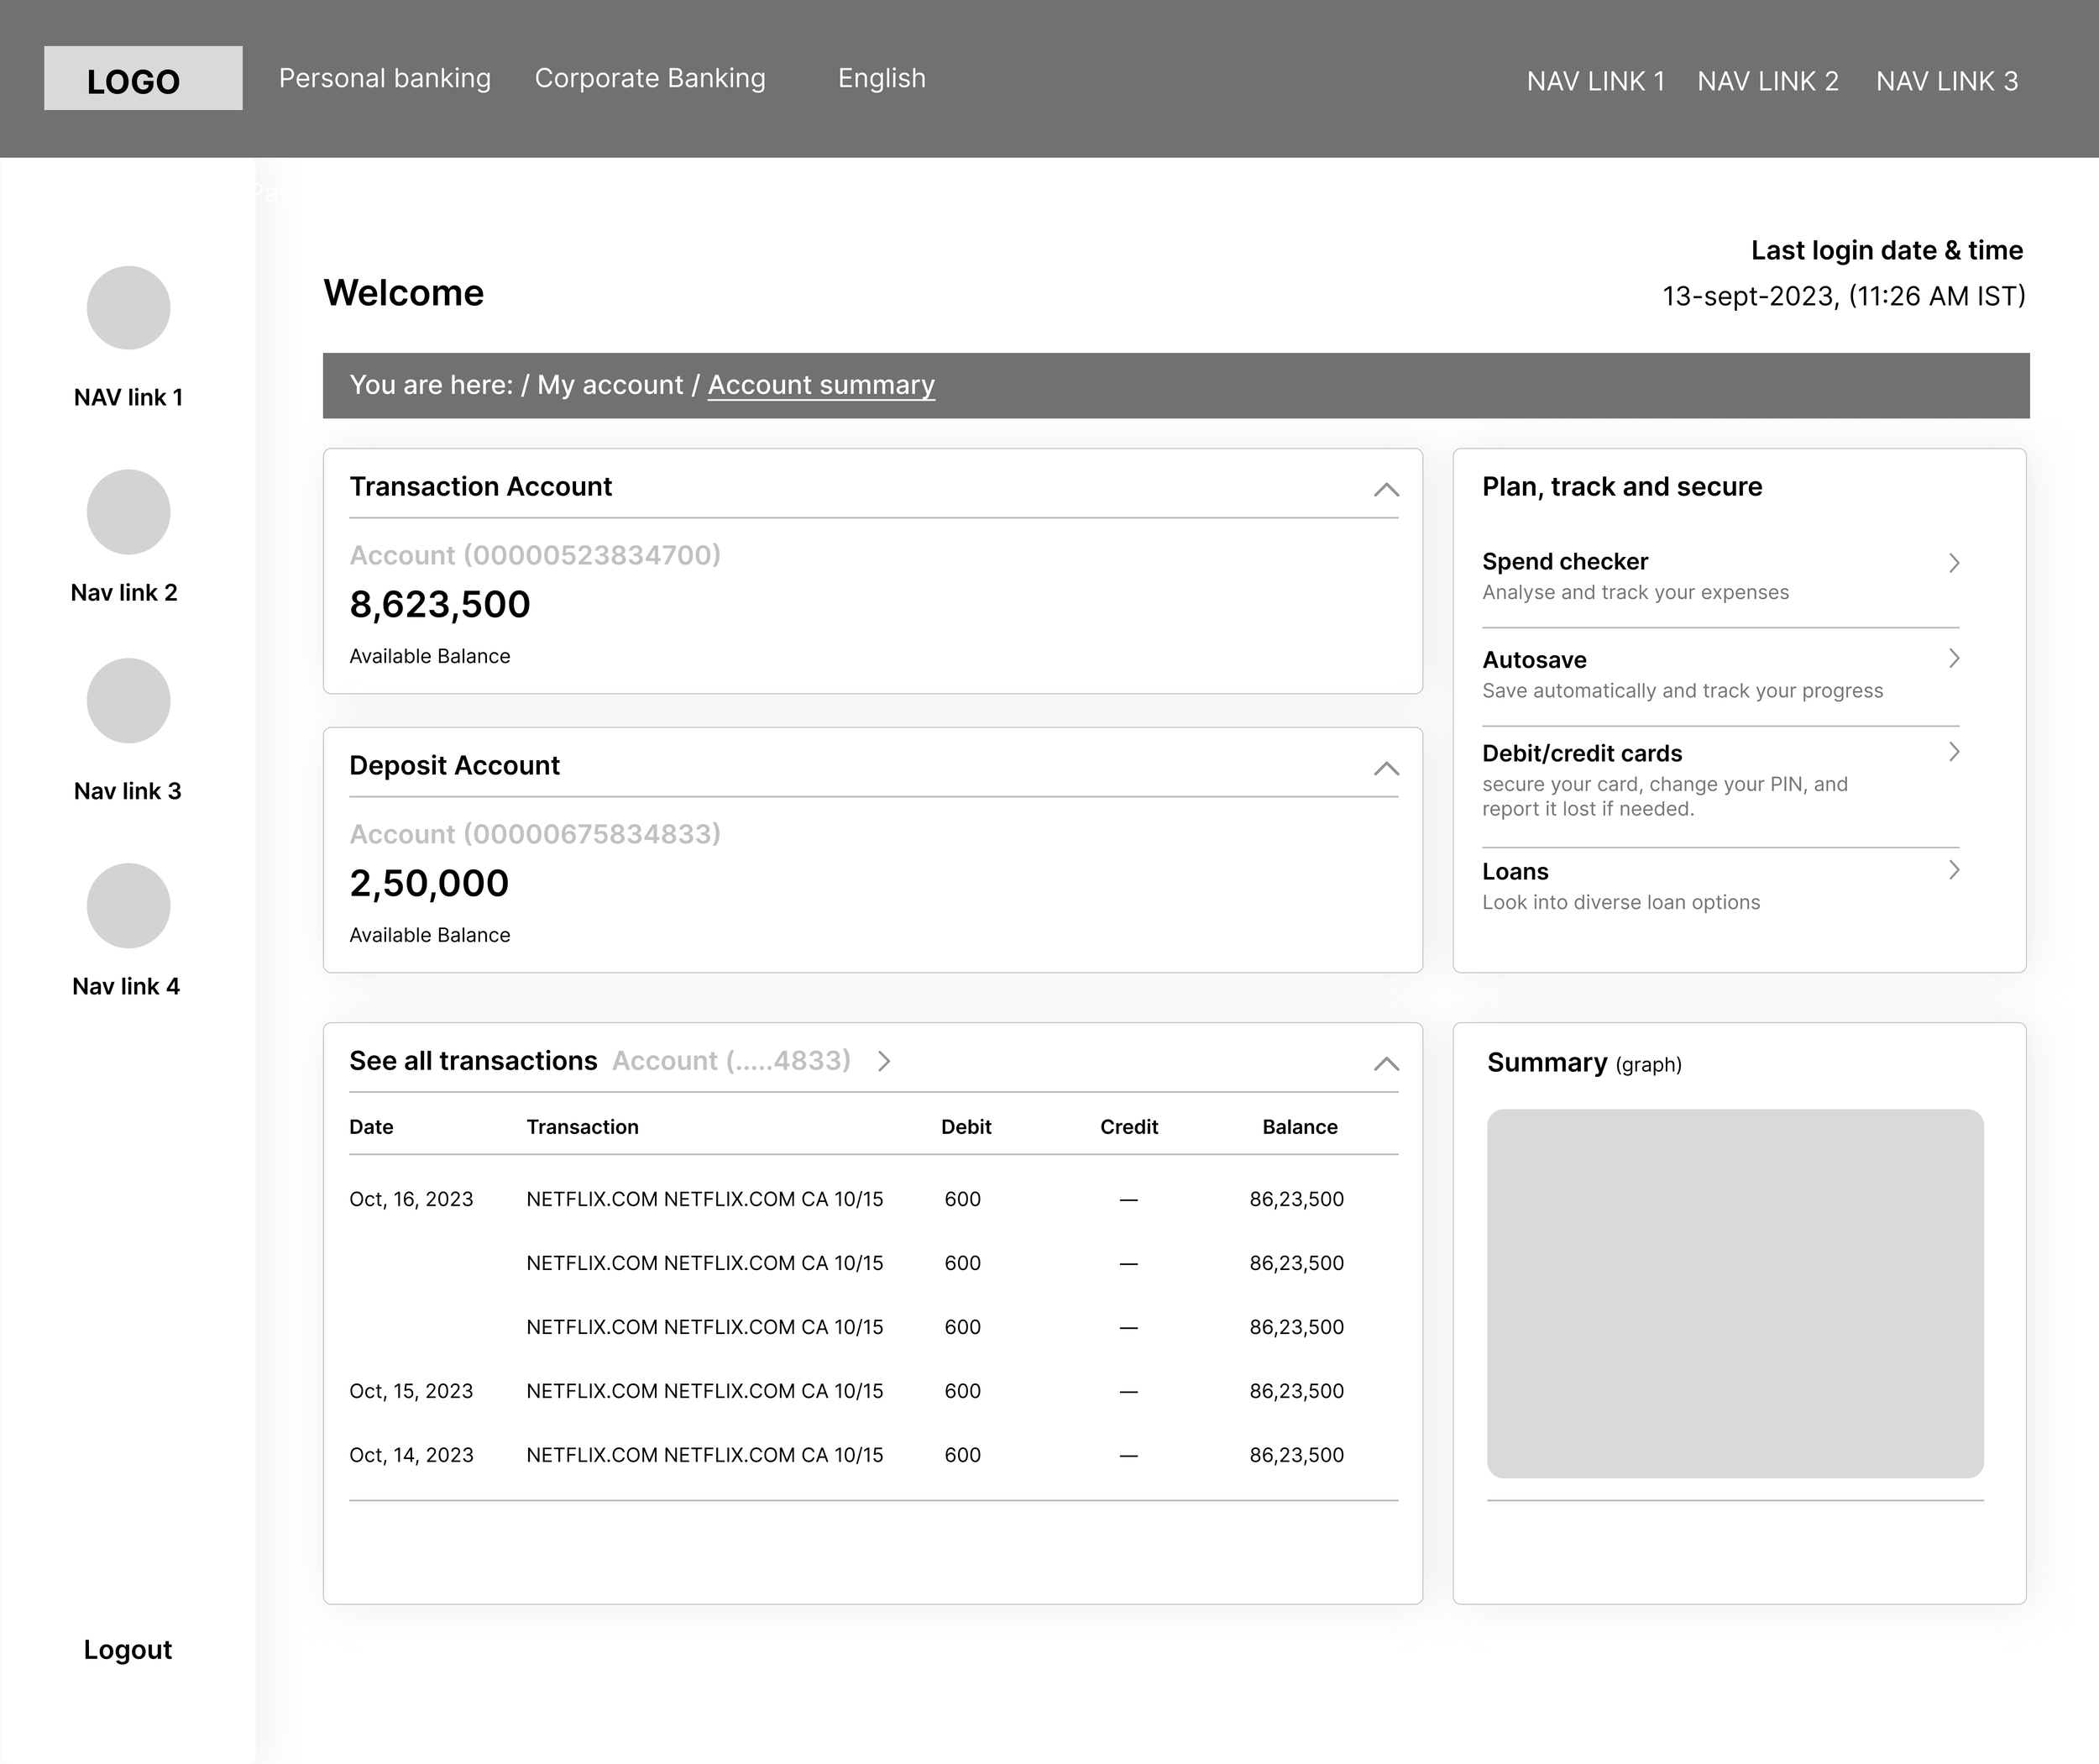Switch to Personal banking
Viewport: 2099px width, 1764px height.
[x=385, y=78]
